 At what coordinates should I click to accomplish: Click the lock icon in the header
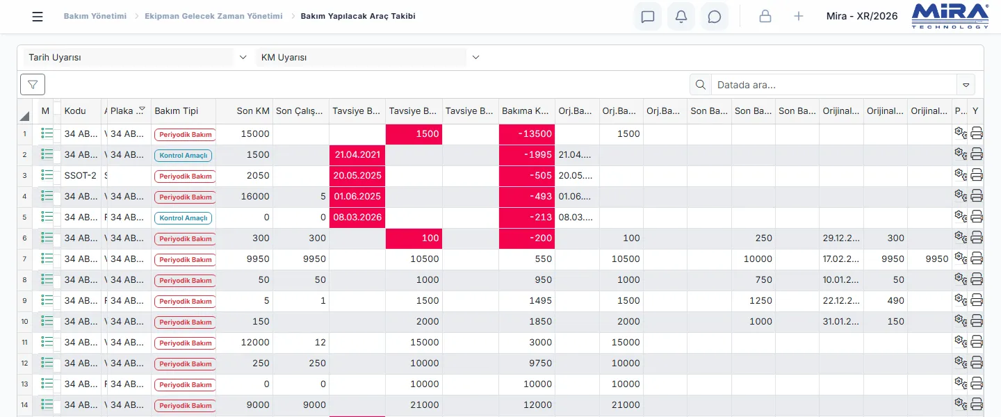point(765,17)
